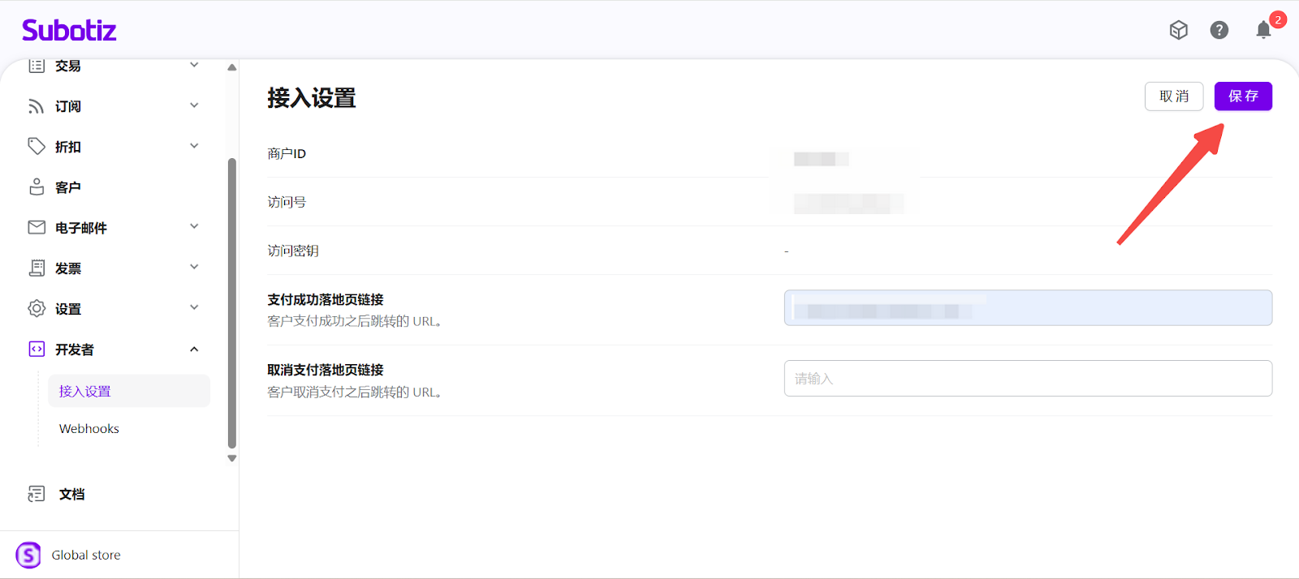Open the Webhooks menu item
This screenshot has height=579, width=1299.
(89, 429)
